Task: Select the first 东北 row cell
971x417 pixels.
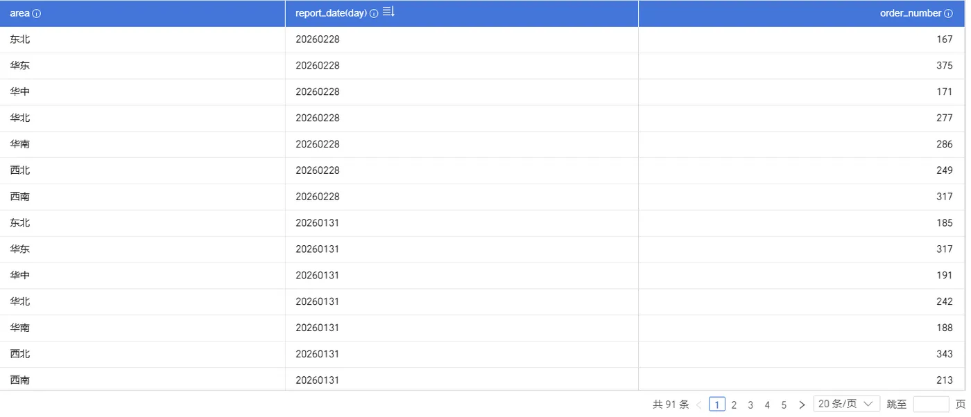Action: coord(20,39)
